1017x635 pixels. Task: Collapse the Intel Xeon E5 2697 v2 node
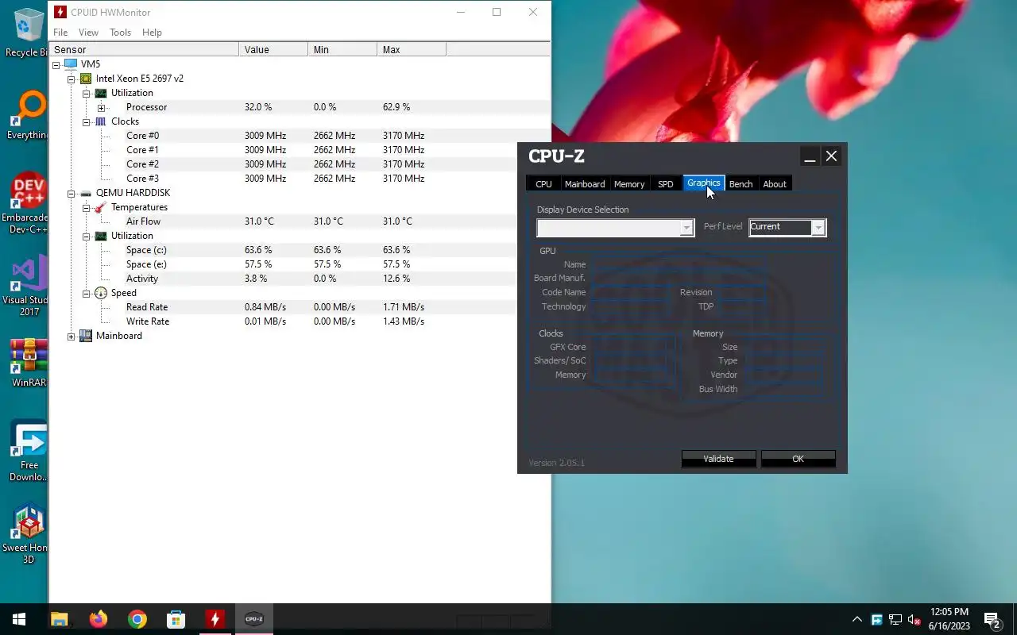coord(72,79)
